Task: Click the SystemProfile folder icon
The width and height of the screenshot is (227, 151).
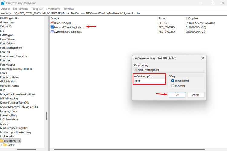Action: point(2,141)
